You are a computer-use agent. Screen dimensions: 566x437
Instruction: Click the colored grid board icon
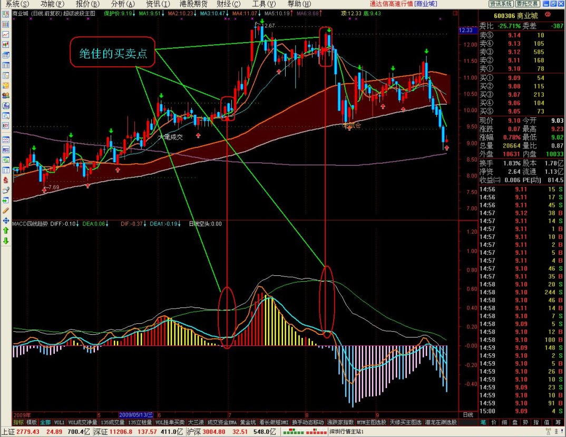6,25
